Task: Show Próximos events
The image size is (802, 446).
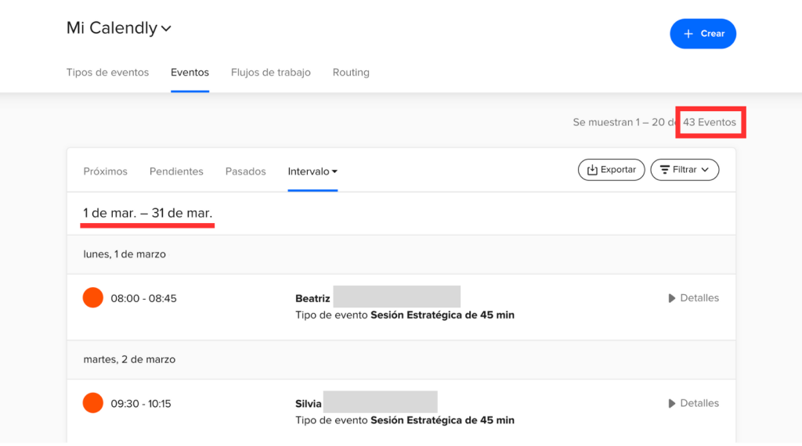Action: coord(105,171)
